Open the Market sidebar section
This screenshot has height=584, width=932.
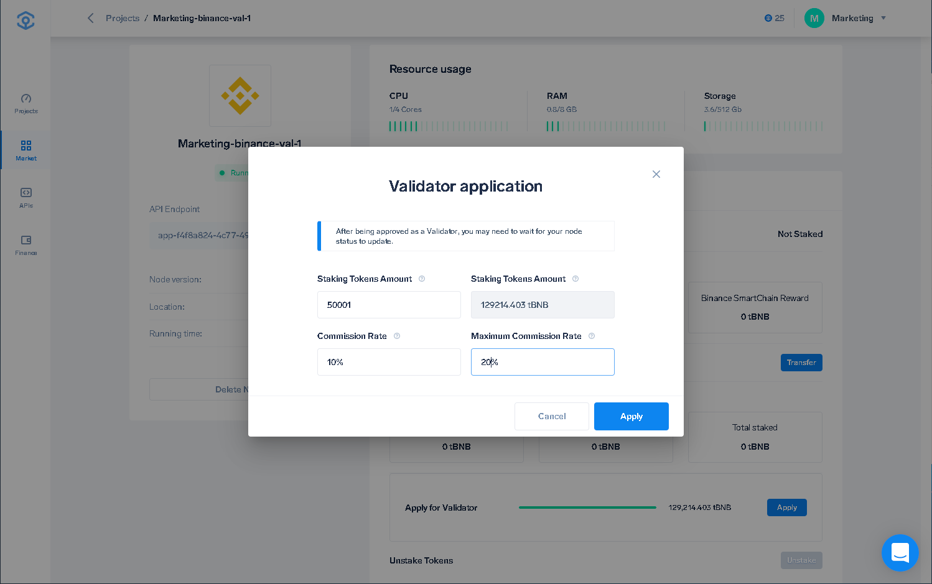click(26, 151)
